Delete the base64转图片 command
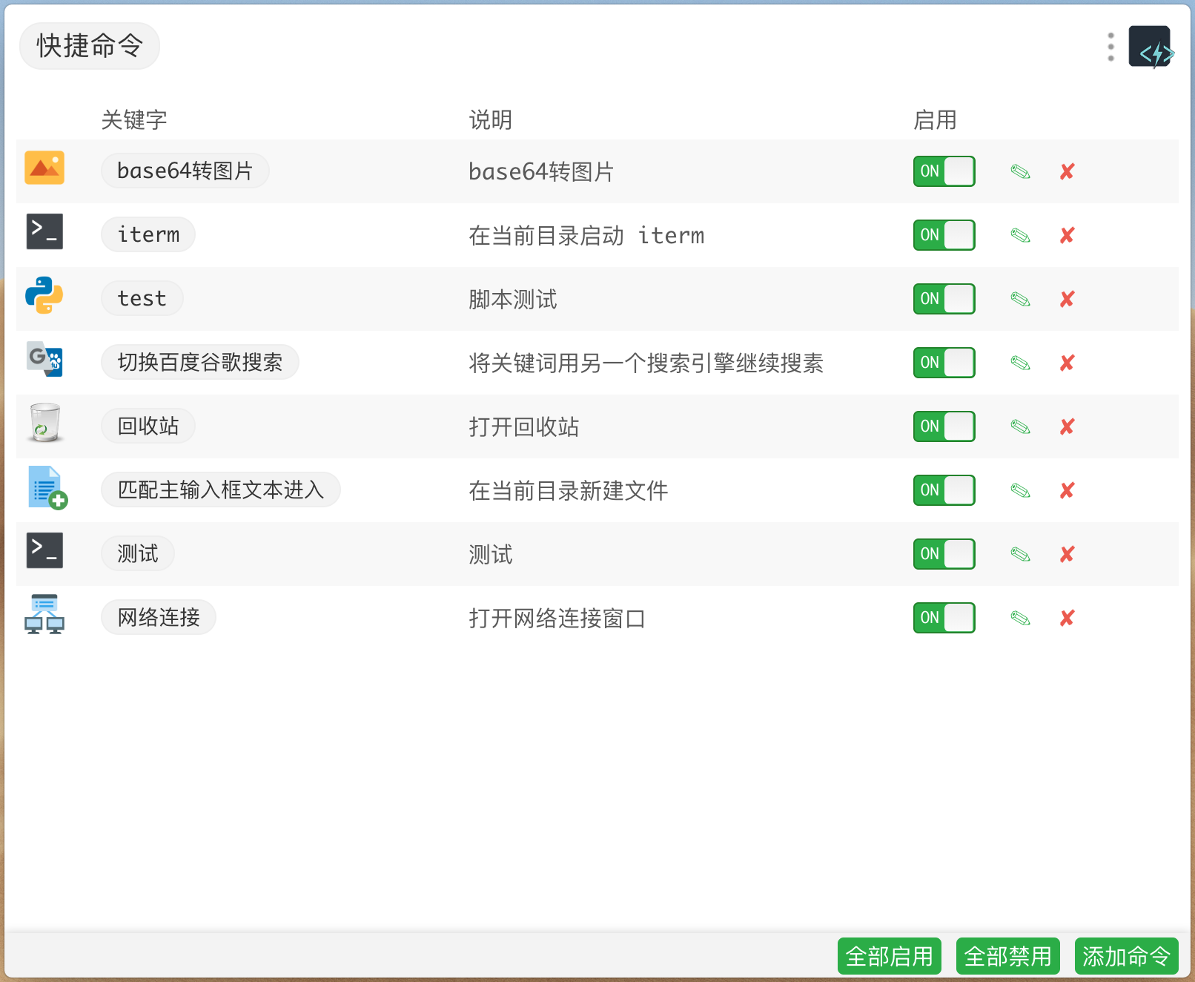This screenshot has width=1195, height=982. (1067, 172)
